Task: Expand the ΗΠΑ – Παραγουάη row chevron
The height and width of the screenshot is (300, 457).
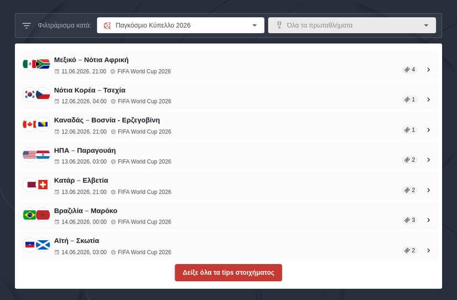Action: [x=428, y=160]
